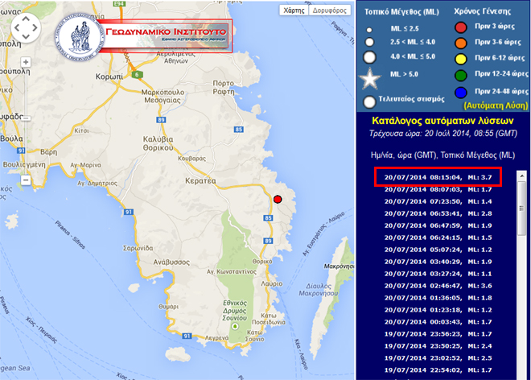Click the red 'Πριν 3 ώρες' legend circle
531x380 pixels.
pos(460,29)
